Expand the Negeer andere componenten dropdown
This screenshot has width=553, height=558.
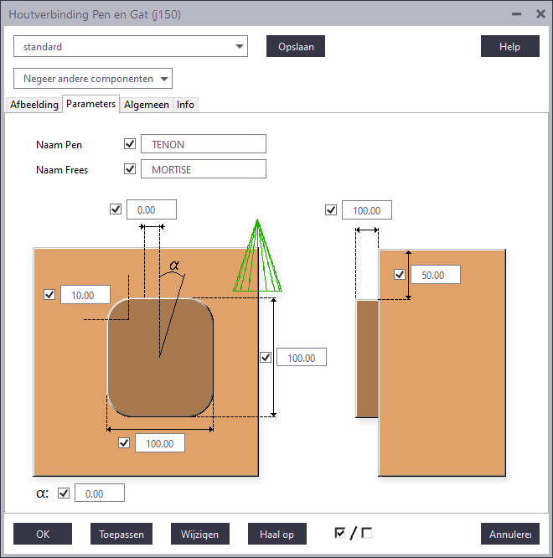tap(93, 79)
